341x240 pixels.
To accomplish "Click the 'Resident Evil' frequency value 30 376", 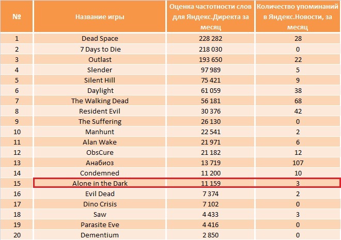I will click(210, 111).
